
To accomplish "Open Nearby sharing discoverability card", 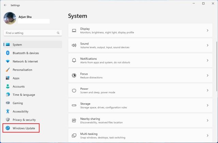I will pos(140,120).
